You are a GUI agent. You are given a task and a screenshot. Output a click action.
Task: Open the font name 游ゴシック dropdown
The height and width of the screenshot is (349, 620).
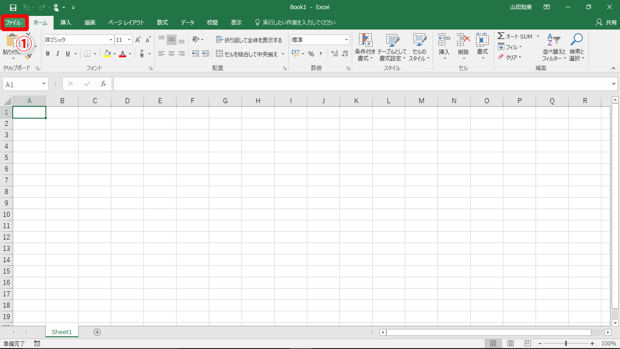110,40
